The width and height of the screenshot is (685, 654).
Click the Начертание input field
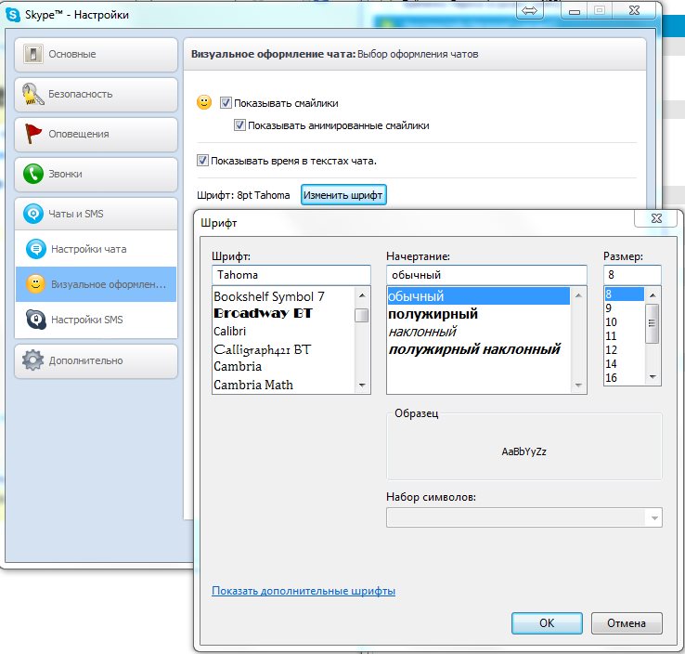pyautogui.click(x=486, y=275)
